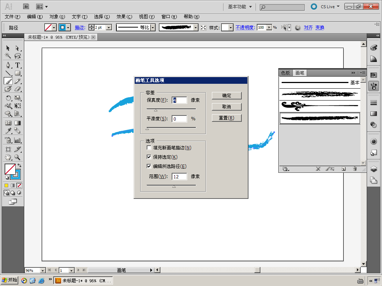Screen dimensions: 382x286
Task: Click 对齐 align link
Action: click(x=308, y=28)
